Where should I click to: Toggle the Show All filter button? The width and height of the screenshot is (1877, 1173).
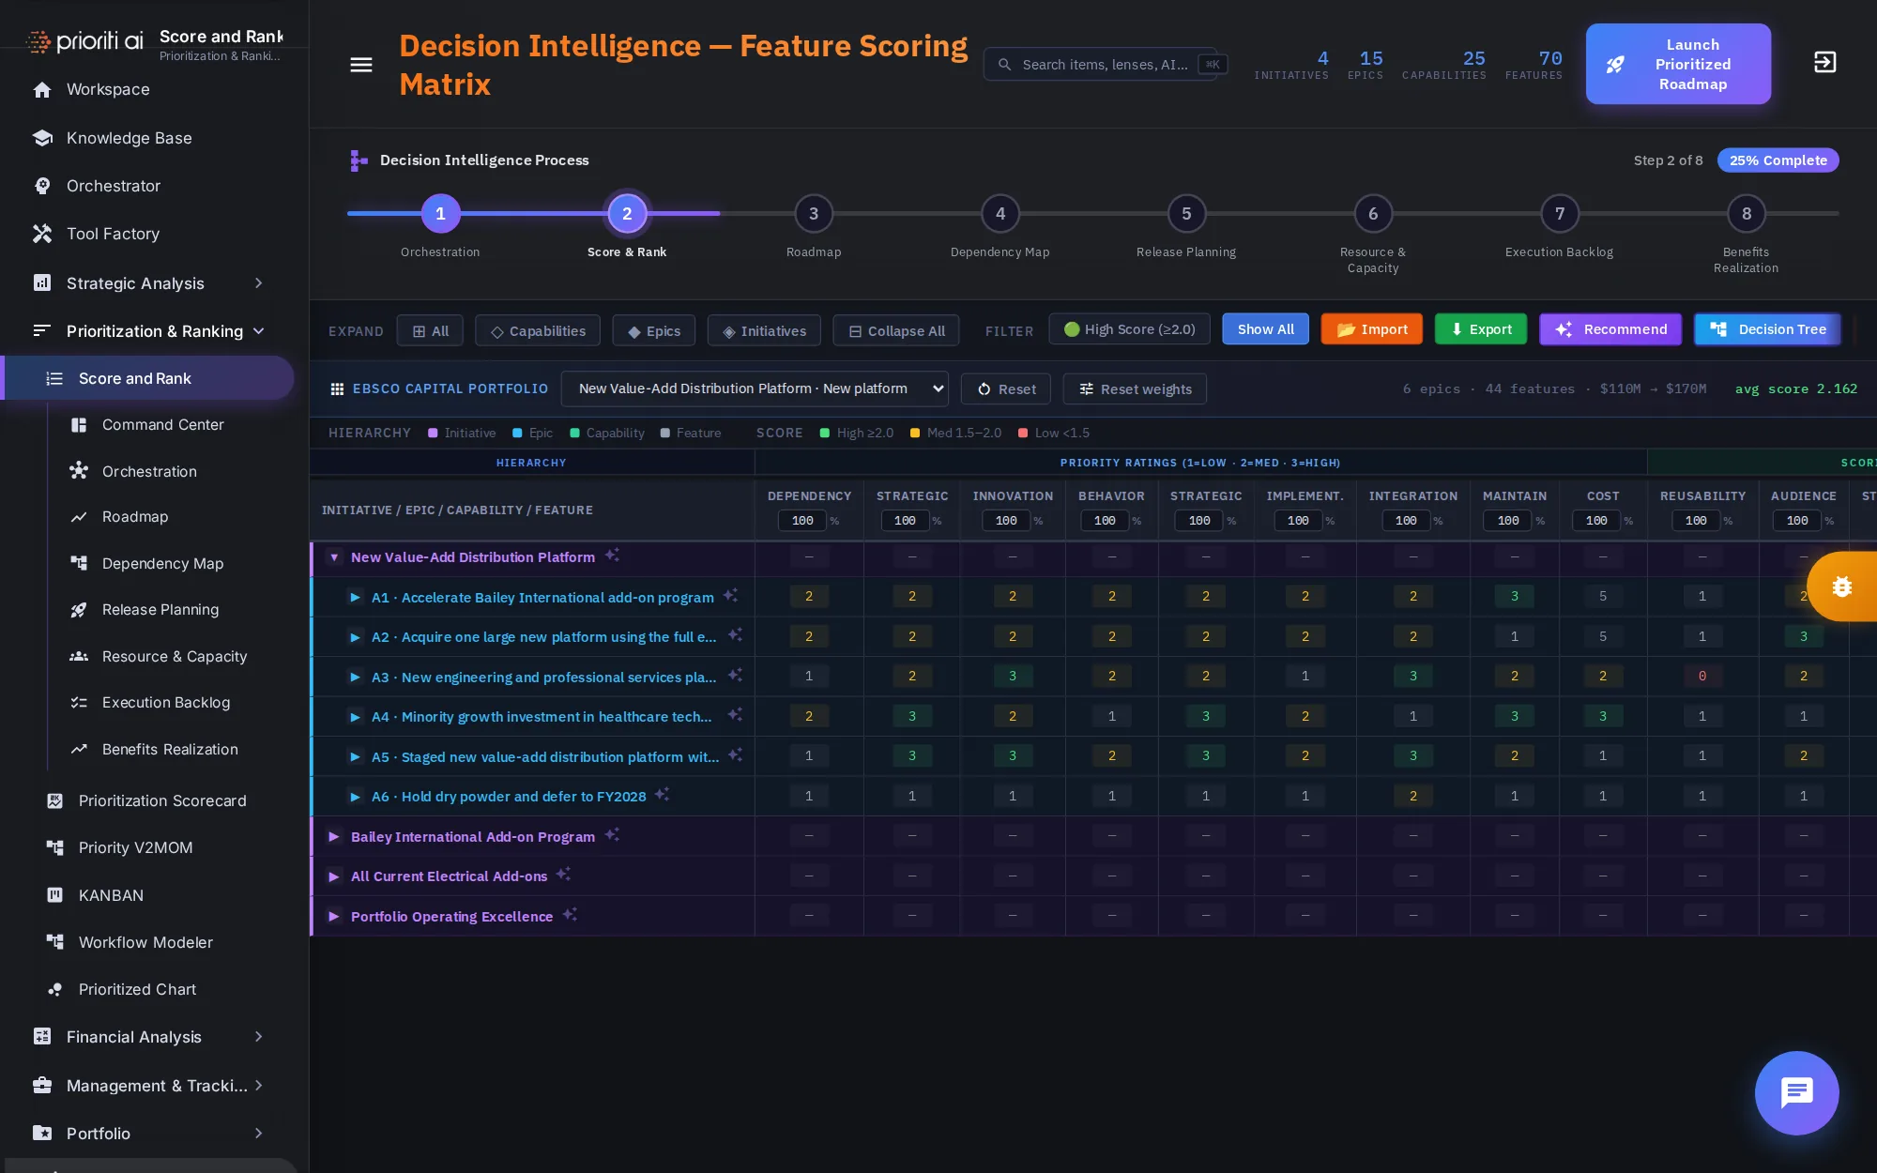[x=1265, y=329]
